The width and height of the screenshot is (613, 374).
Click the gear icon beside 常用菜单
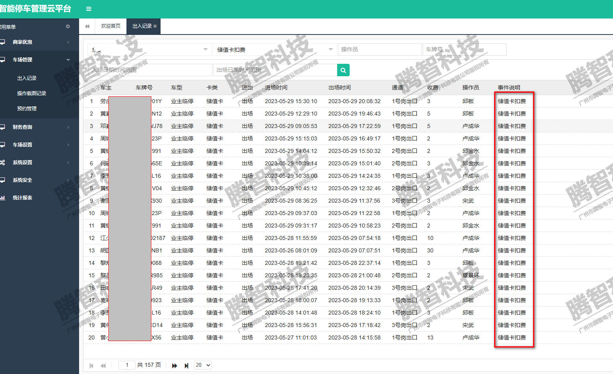[68, 26]
